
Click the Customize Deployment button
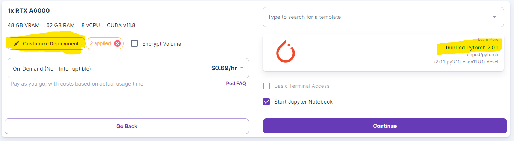point(46,44)
